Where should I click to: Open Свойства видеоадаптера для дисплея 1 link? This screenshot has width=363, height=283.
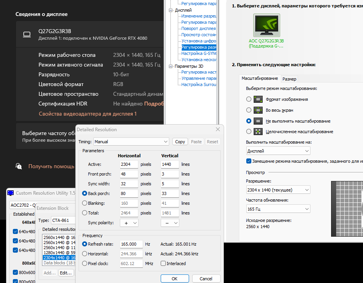coord(88,114)
